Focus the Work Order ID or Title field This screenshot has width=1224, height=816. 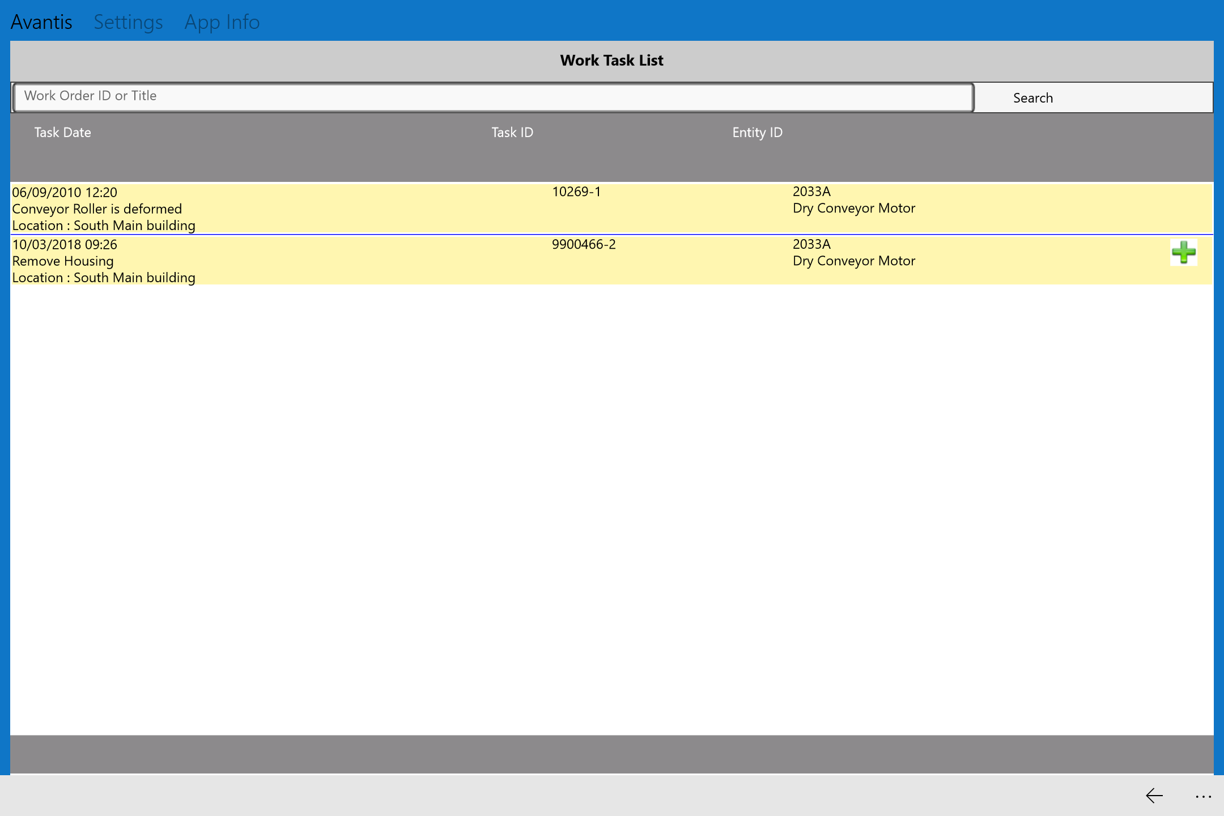click(x=492, y=97)
